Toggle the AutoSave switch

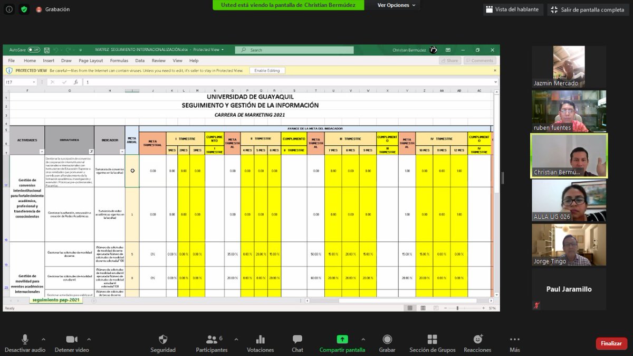[x=34, y=50]
